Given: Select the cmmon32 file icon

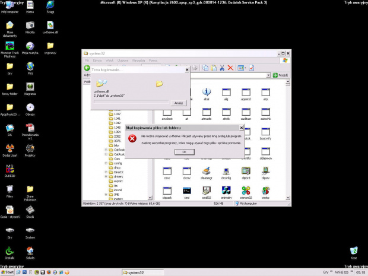Looking at the screenshot, I should pos(246,193).
